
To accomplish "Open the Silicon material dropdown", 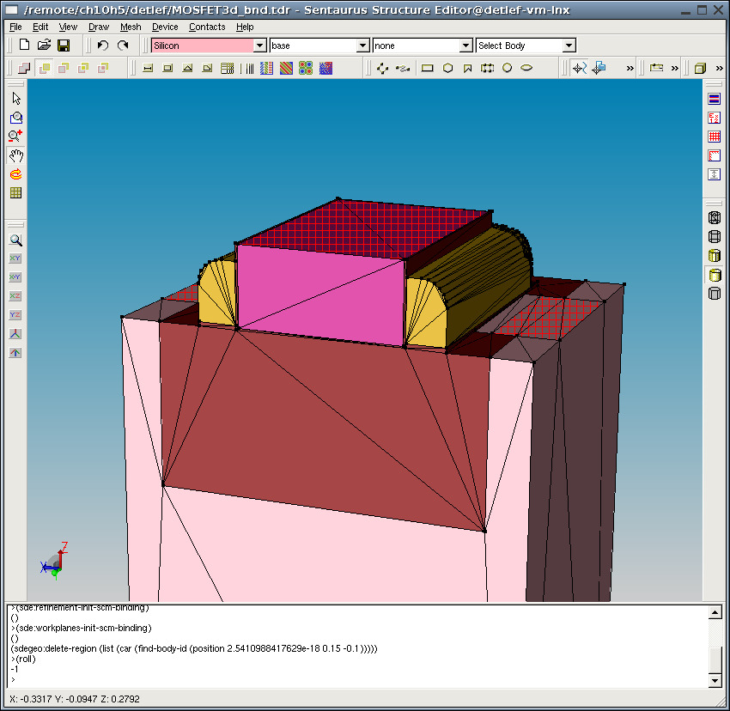I will [259, 46].
